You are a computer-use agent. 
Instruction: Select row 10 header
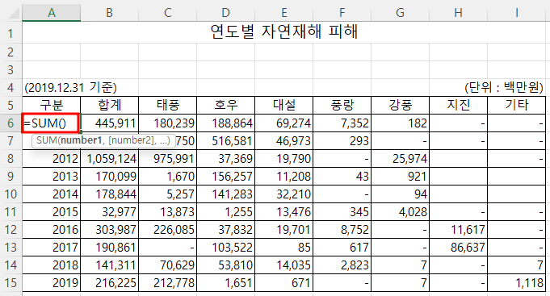10,194
